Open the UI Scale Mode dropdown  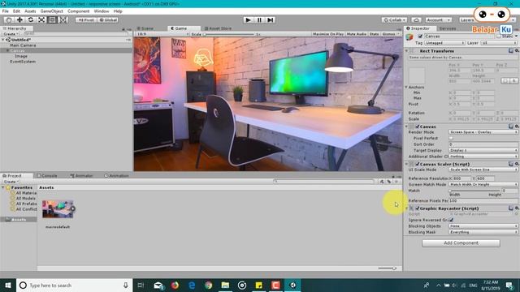coord(483,170)
